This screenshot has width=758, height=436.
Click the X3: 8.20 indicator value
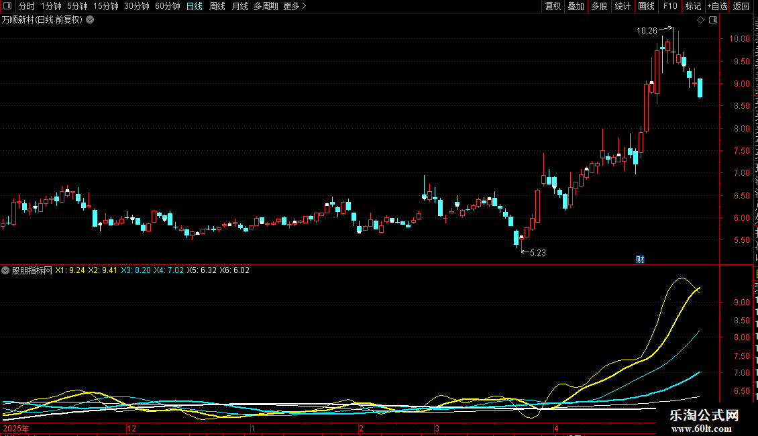coord(136,271)
